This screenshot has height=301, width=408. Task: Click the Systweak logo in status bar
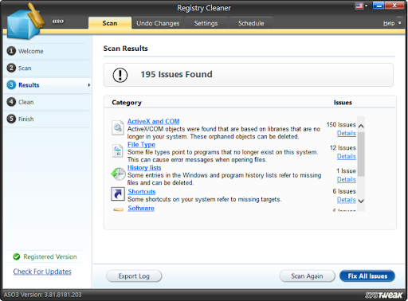pos(383,295)
